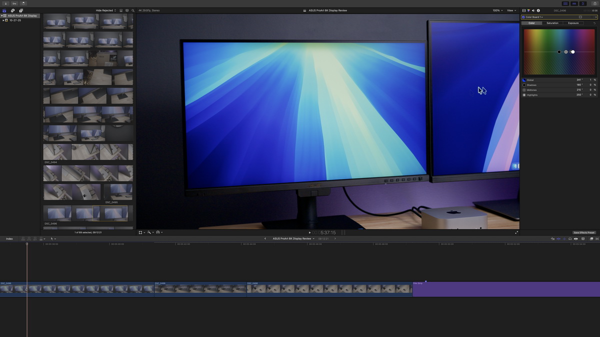This screenshot has width=600, height=337.
Task: Switch to the Exposure tab
Action: click(x=573, y=23)
